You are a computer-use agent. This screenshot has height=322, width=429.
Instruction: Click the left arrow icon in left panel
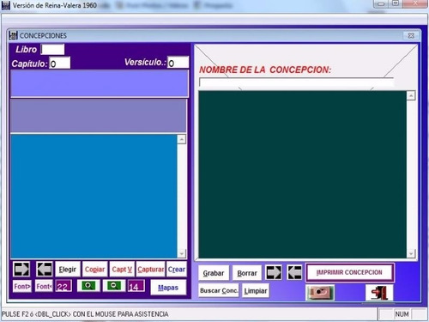click(x=45, y=269)
